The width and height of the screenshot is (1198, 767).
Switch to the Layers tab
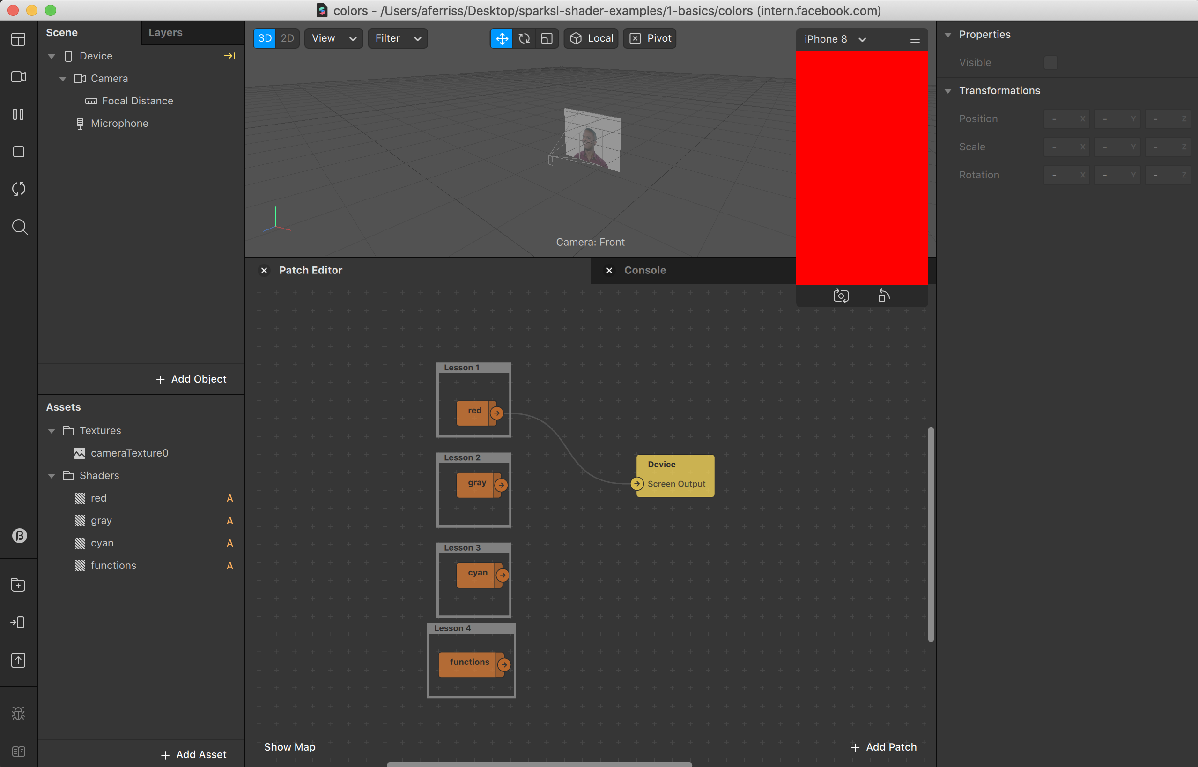165,32
